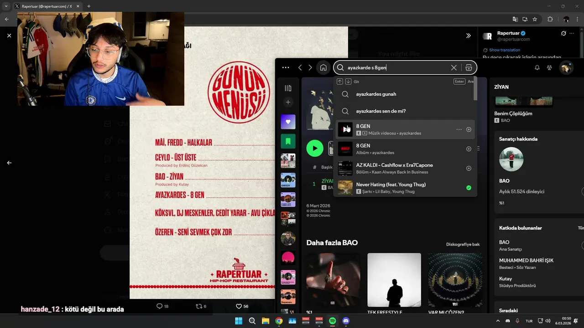
Task: Open more options for 8 GEN music video
Action: click(x=459, y=129)
